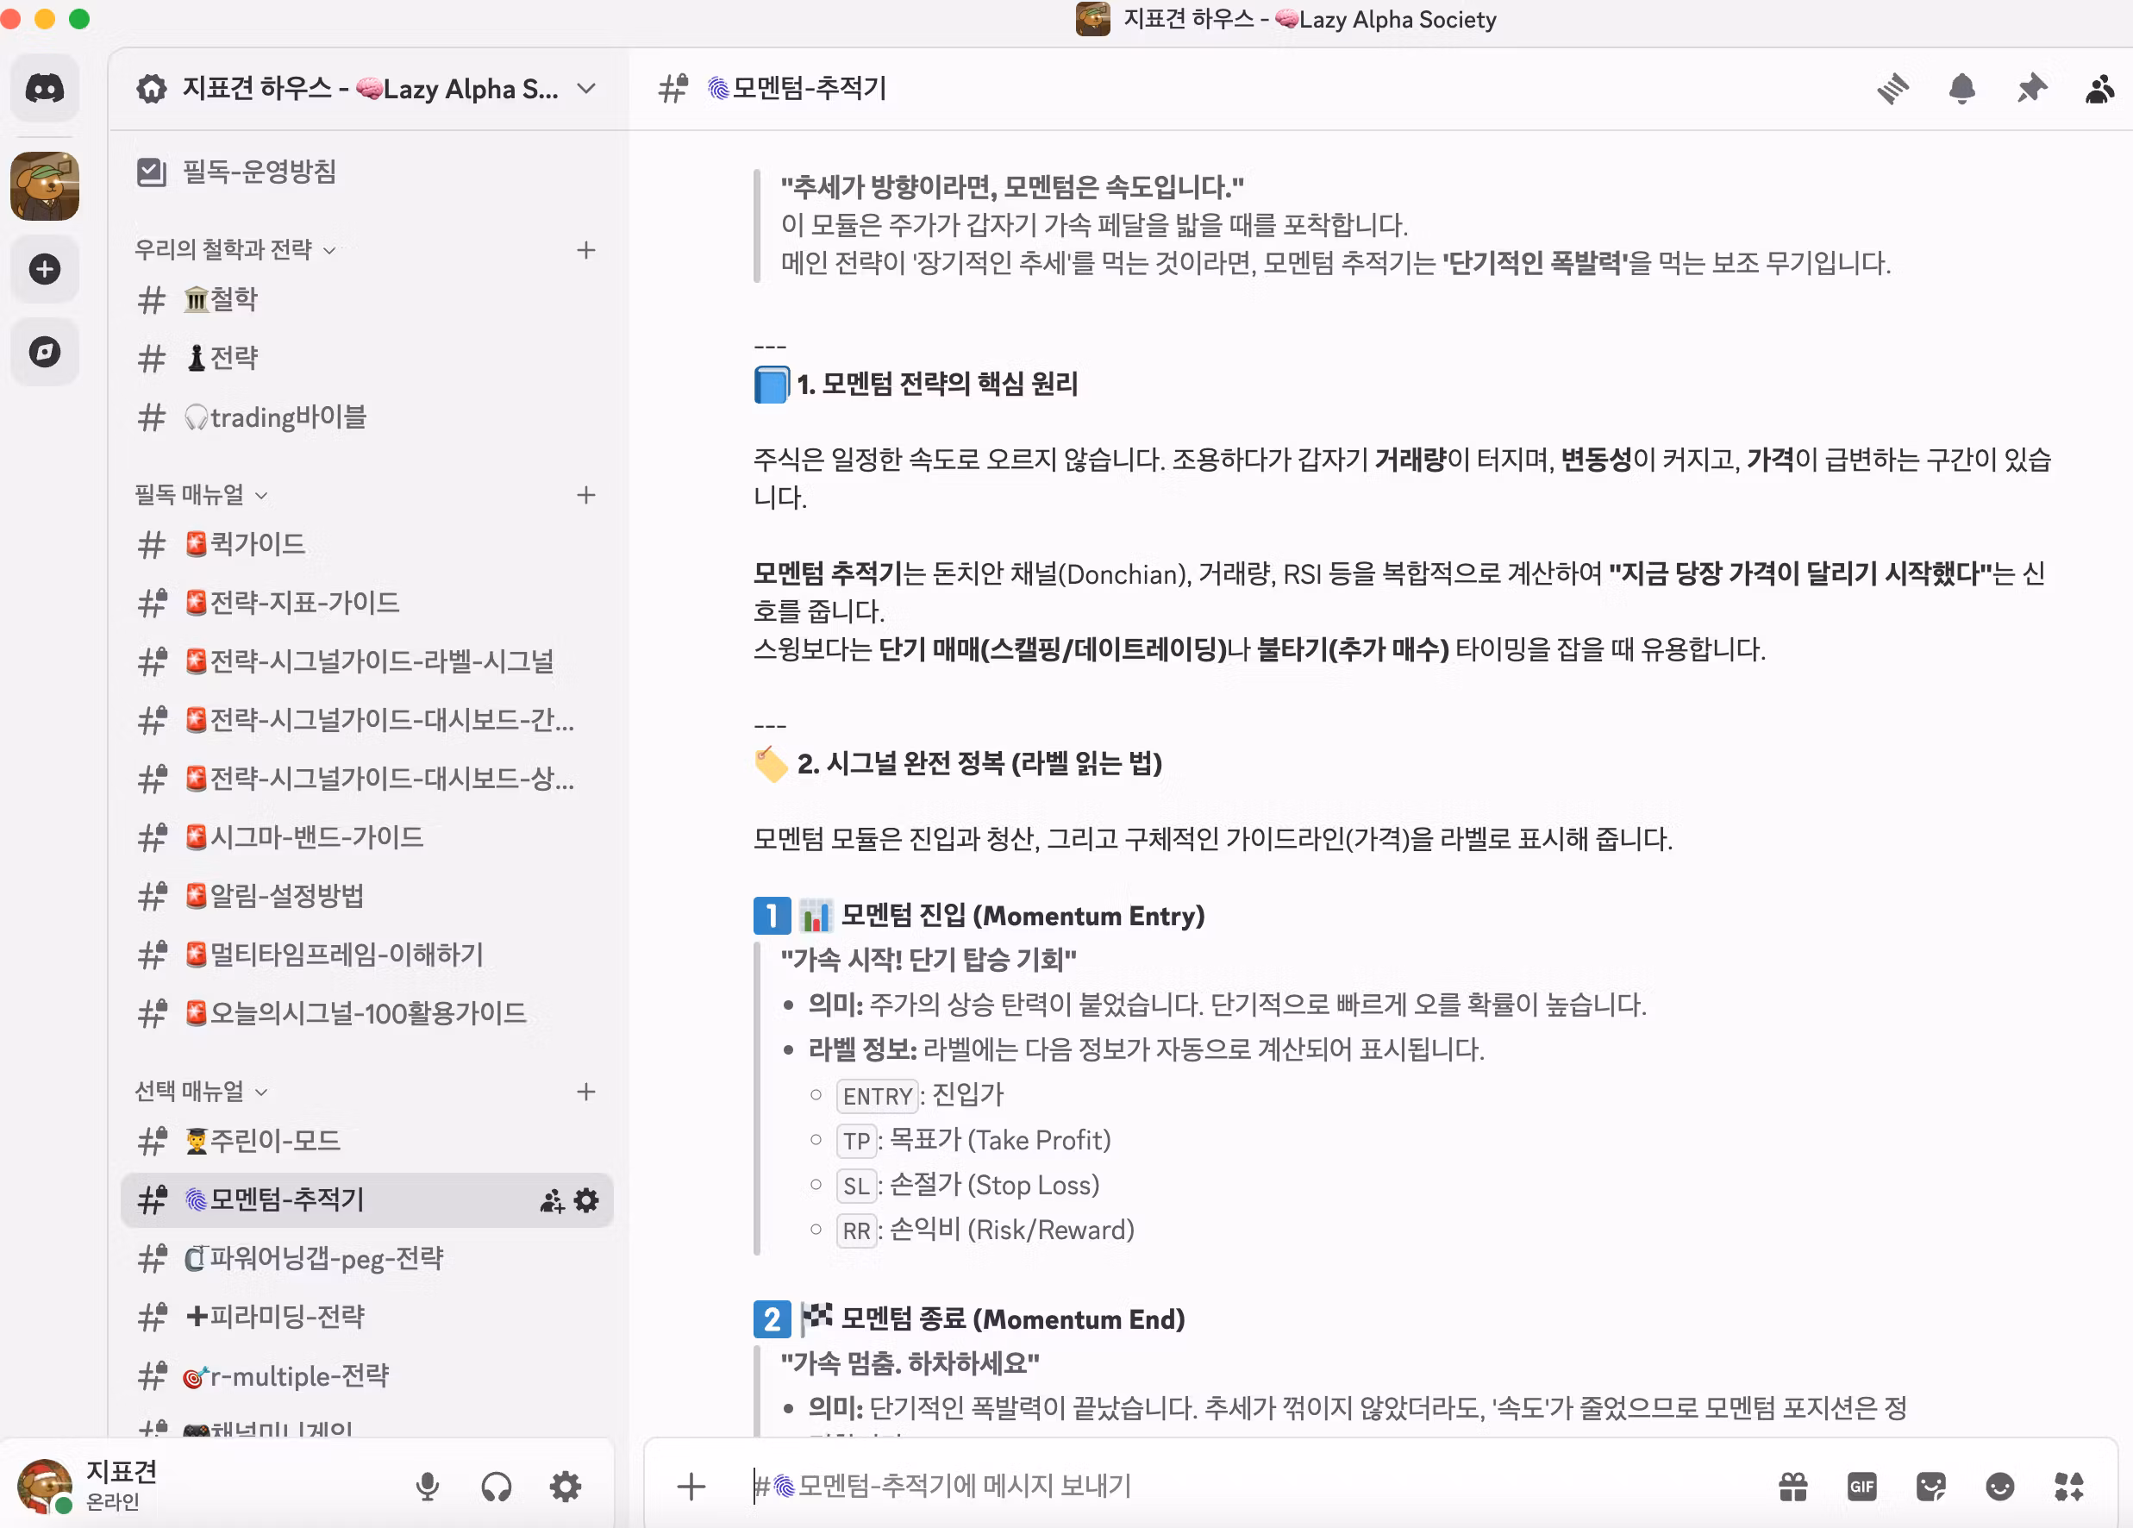Screen dimensions: 2133x1528
Task: Open user settings gear icon
Action: point(566,1486)
